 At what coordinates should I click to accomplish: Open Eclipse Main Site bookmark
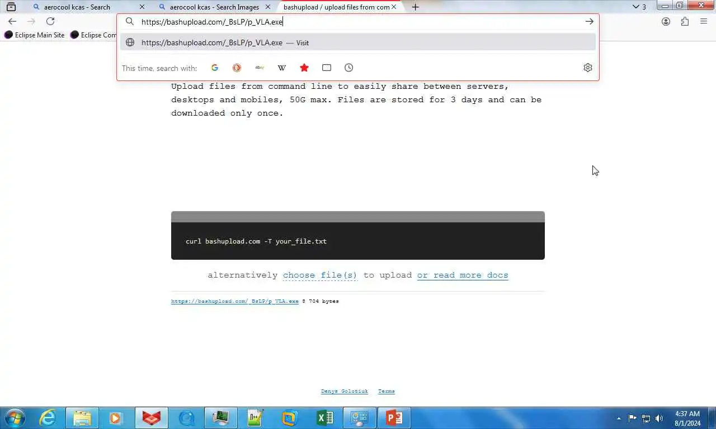coord(35,35)
